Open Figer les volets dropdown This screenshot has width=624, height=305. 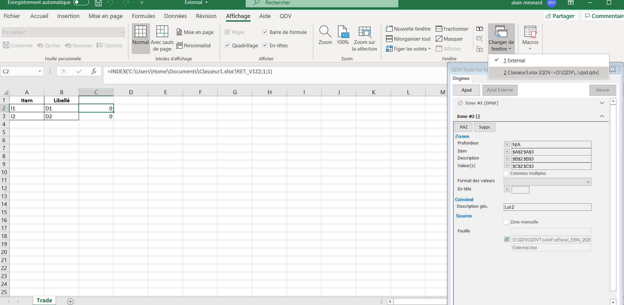point(408,49)
